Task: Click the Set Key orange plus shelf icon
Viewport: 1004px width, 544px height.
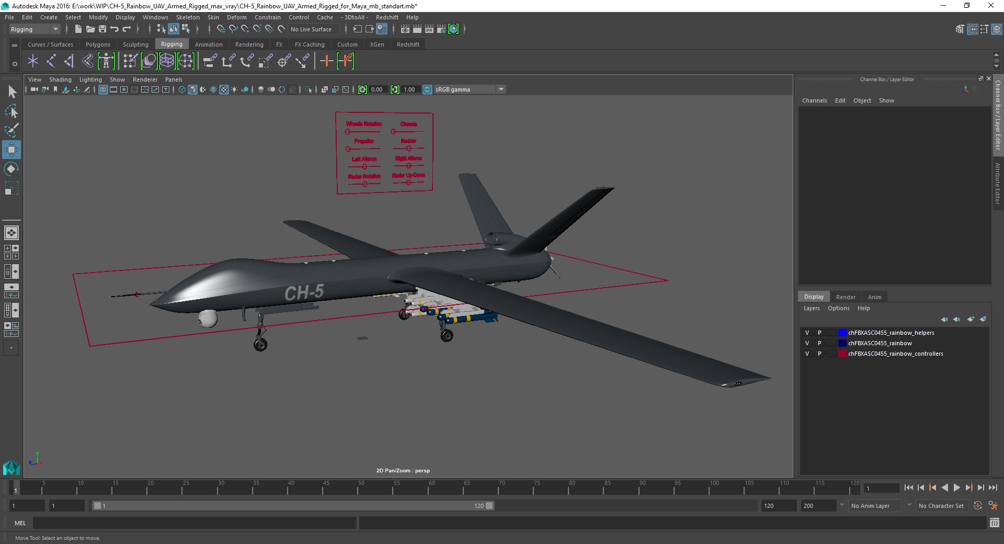Action: (x=327, y=61)
